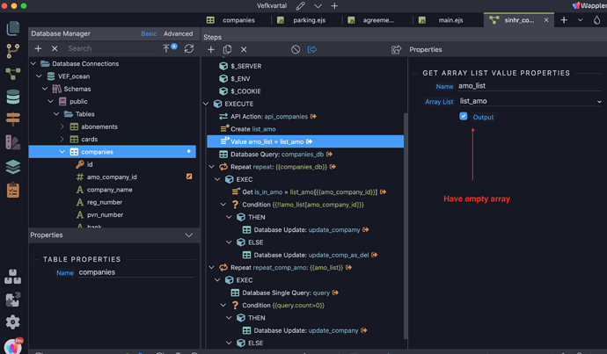Open the Database Manager sidebar icon
This screenshot has height=354, width=607.
tap(13, 97)
